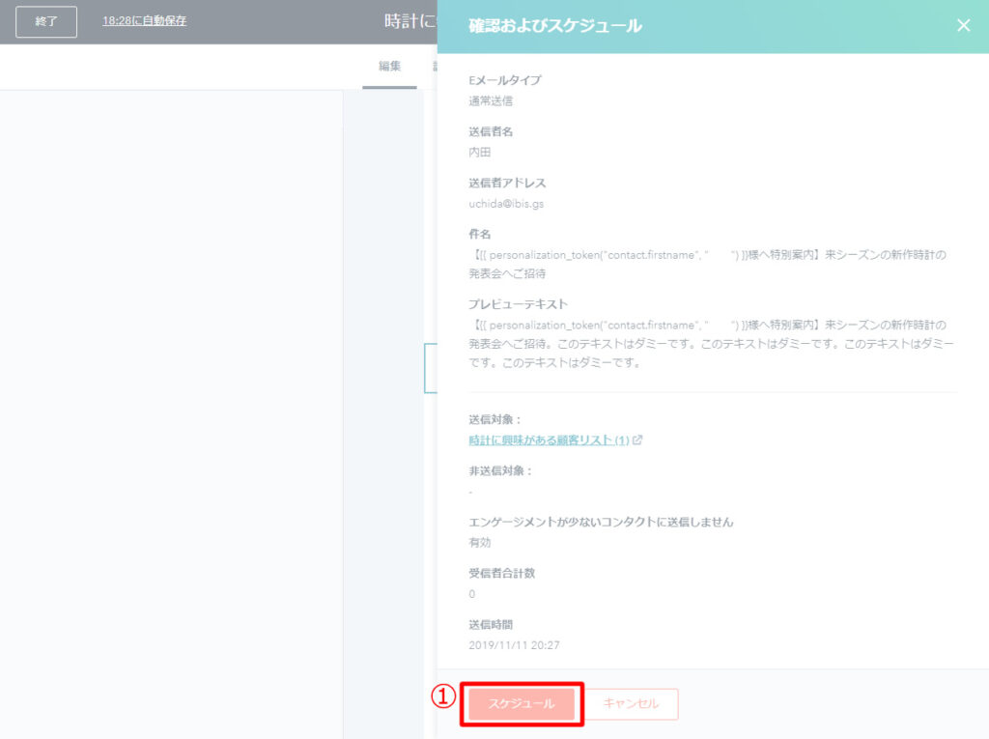
Task: Click the 送信時間 label
Action: pyautogui.click(x=491, y=625)
